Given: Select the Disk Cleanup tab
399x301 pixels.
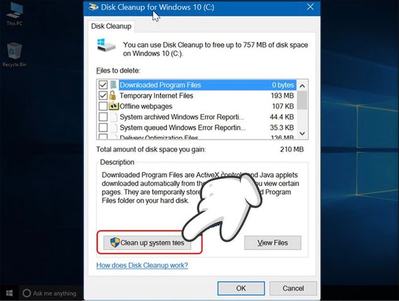Looking at the screenshot, I should 111,26.
